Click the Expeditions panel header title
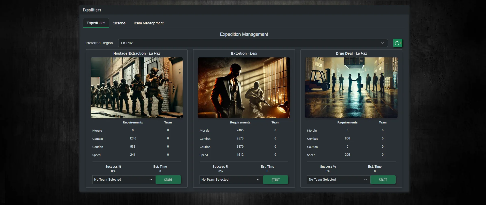 (92, 10)
